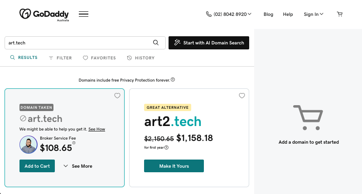The image size is (362, 194).
Task: Click Add to Cart for art.tech
Action: (37, 166)
